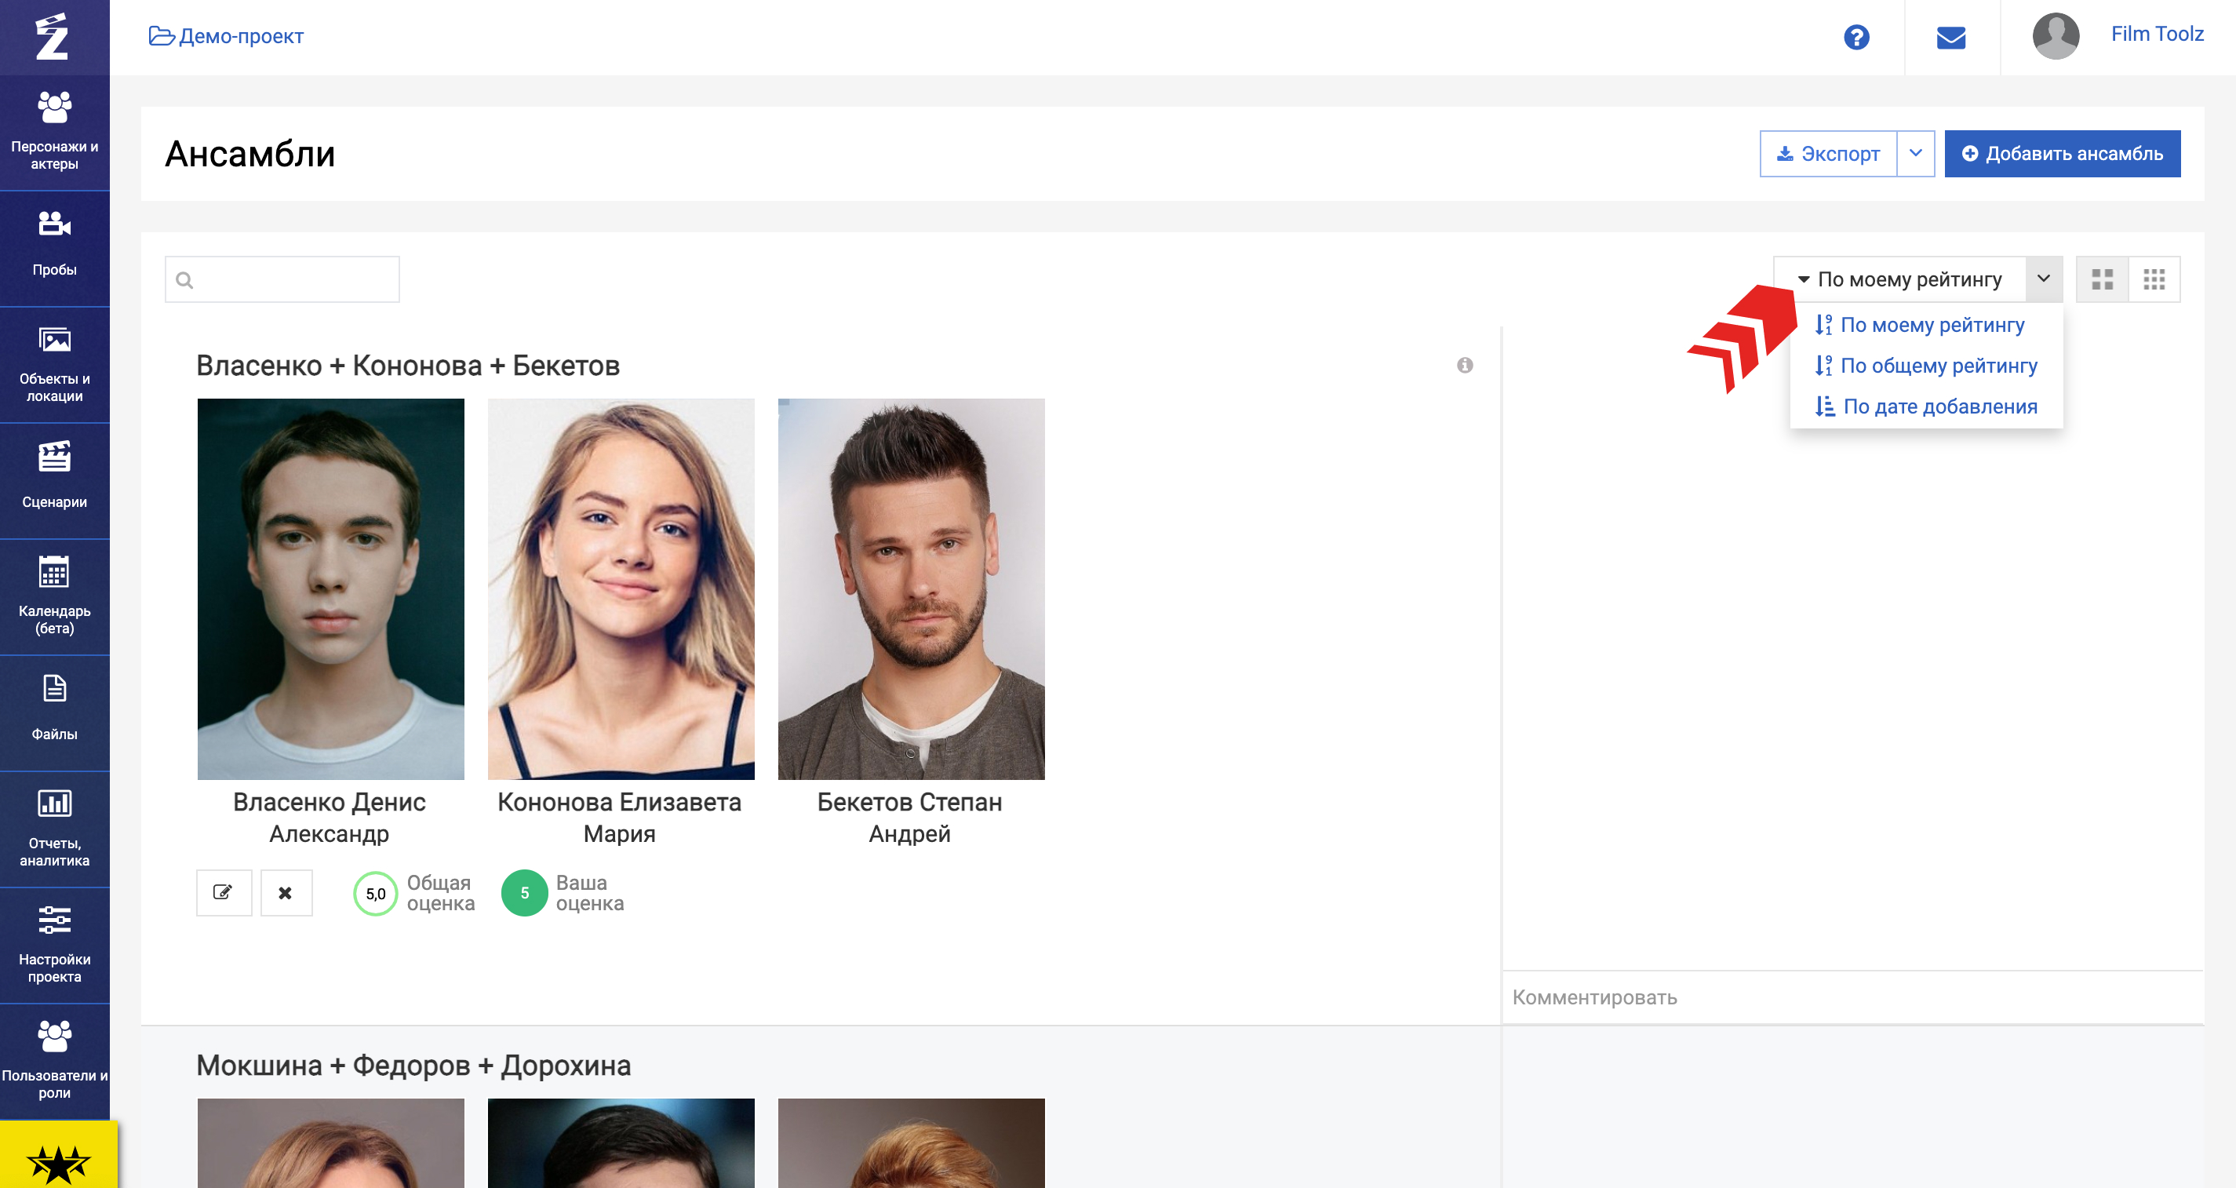Click the ensemble search field

[282, 279]
